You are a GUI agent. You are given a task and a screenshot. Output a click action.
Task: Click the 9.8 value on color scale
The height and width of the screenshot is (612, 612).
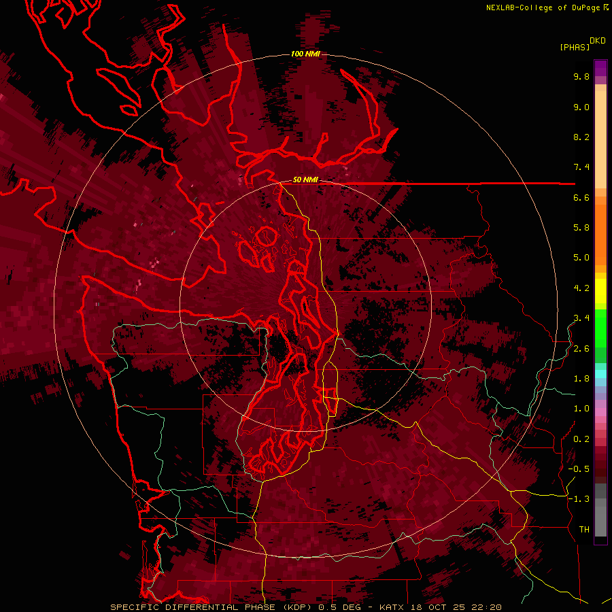click(581, 76)
